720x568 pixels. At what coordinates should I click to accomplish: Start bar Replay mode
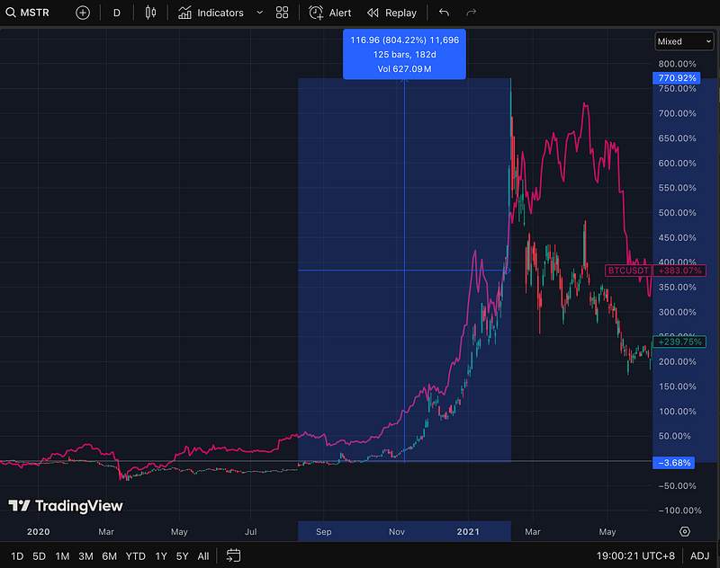pos(391,13)
